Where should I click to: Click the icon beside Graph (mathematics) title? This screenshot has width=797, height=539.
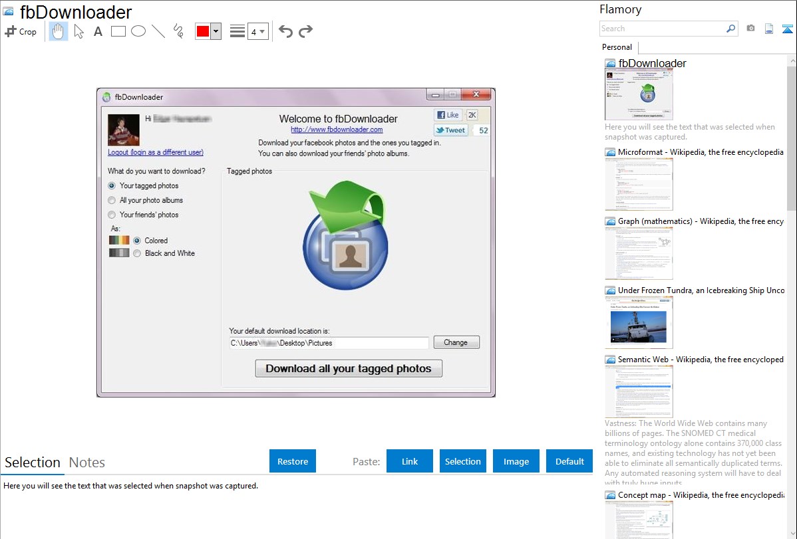[610, 221]
